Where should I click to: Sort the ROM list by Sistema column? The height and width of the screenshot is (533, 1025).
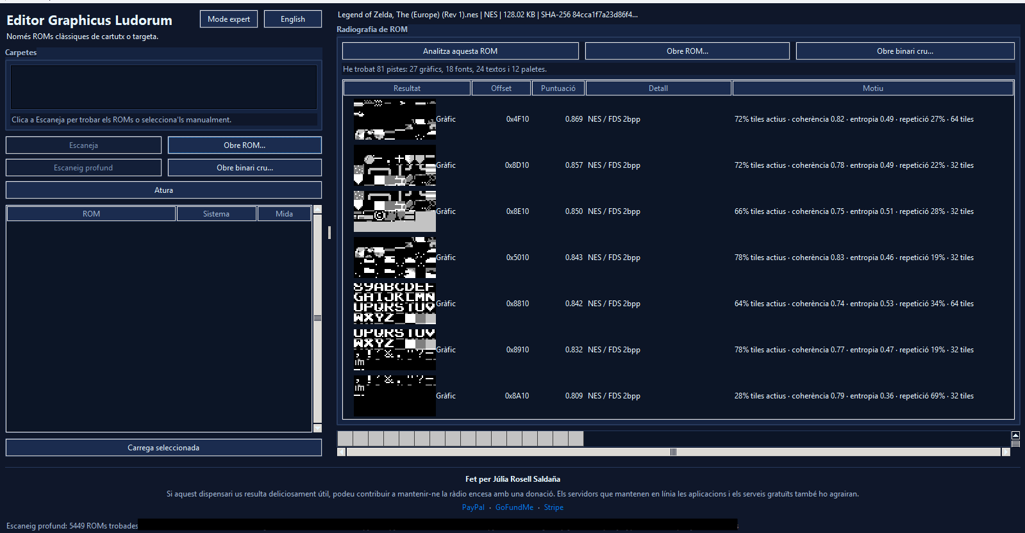tap(216, 214)
